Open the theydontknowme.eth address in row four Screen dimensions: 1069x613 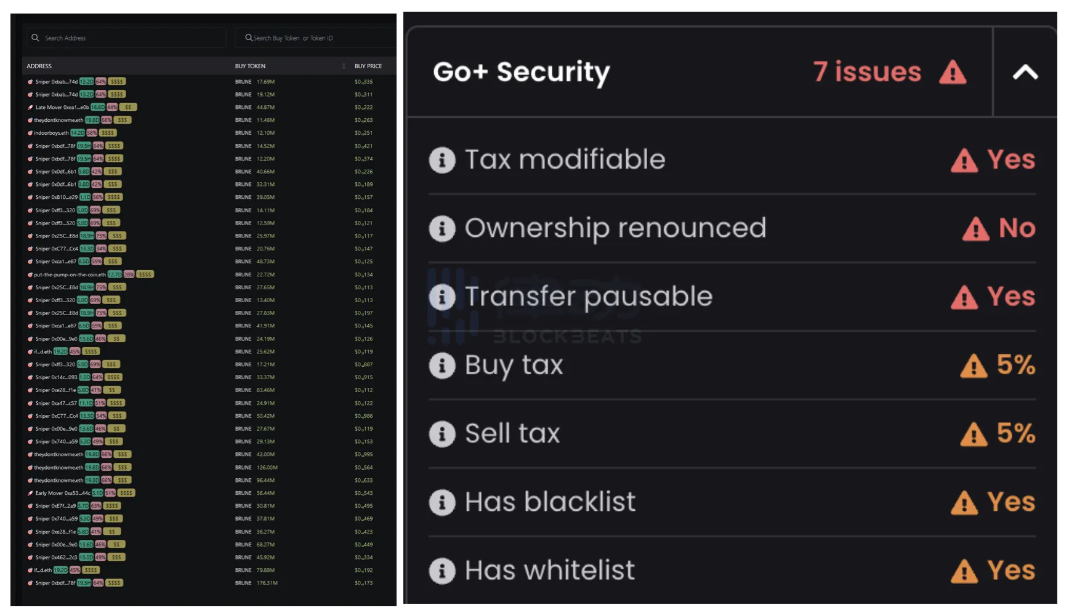pyautogui.click(x=58, y=120)
